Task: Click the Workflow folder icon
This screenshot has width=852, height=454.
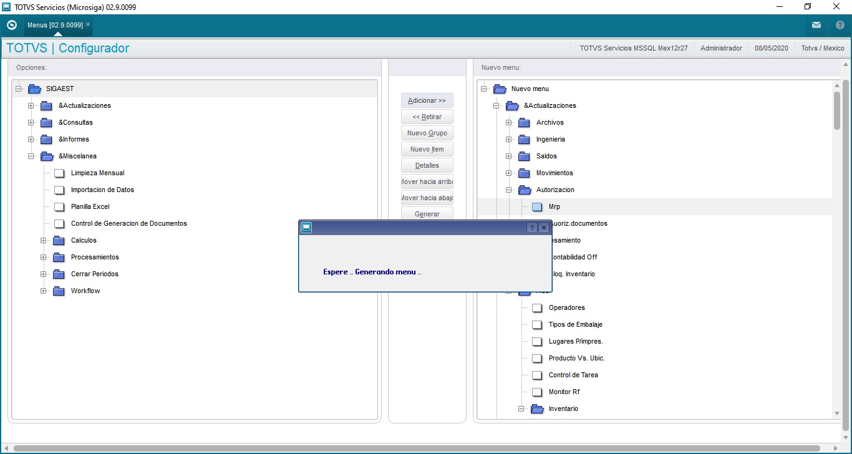Action: pos(59,291)
